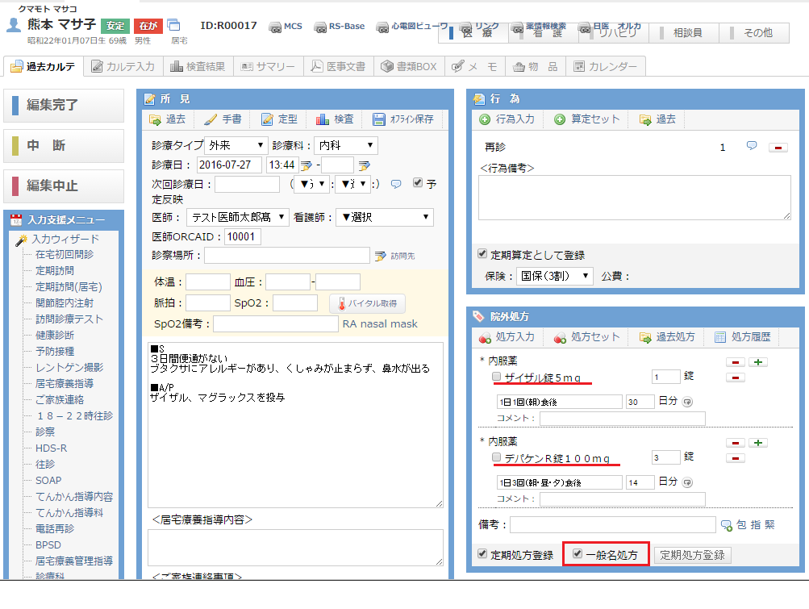Open 過去処方
The height and width of the screenshot is (609, 809).
(667, 337)
